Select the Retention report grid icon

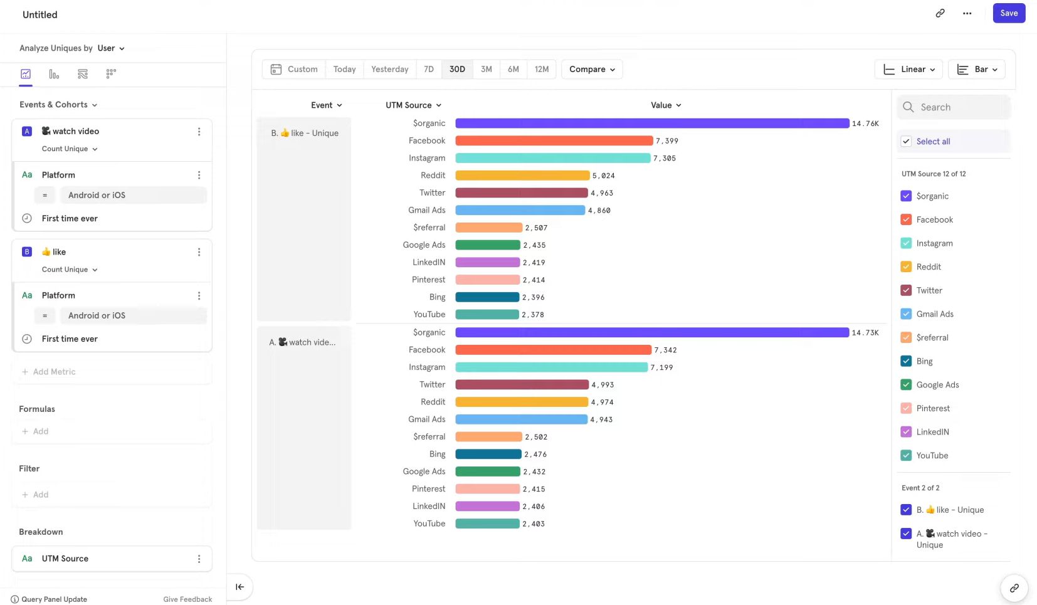pos(111,74)
